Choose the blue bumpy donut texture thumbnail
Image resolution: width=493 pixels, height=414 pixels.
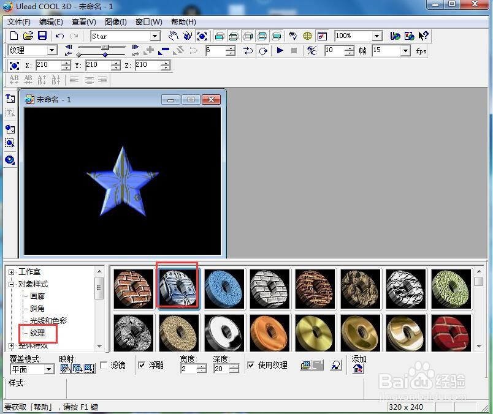tap(224, 288)
